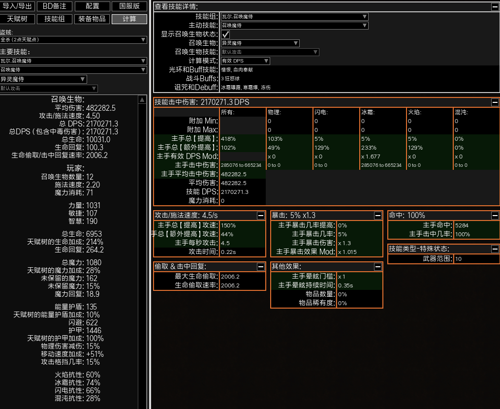
Task: Open the 计算模式 dropdown
Action: coord(245,61)
